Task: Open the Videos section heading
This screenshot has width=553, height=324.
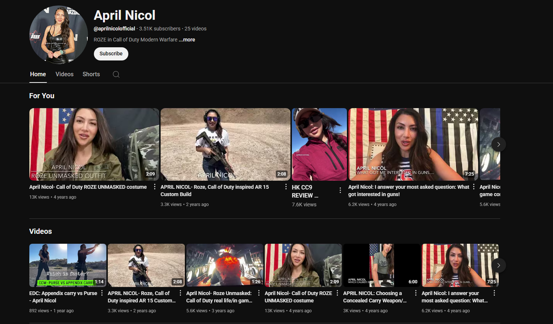Action: click(x=41, y=231)
